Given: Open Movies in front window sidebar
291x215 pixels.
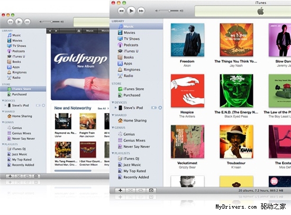Looking at the screenshot, I should pos(129,33).
